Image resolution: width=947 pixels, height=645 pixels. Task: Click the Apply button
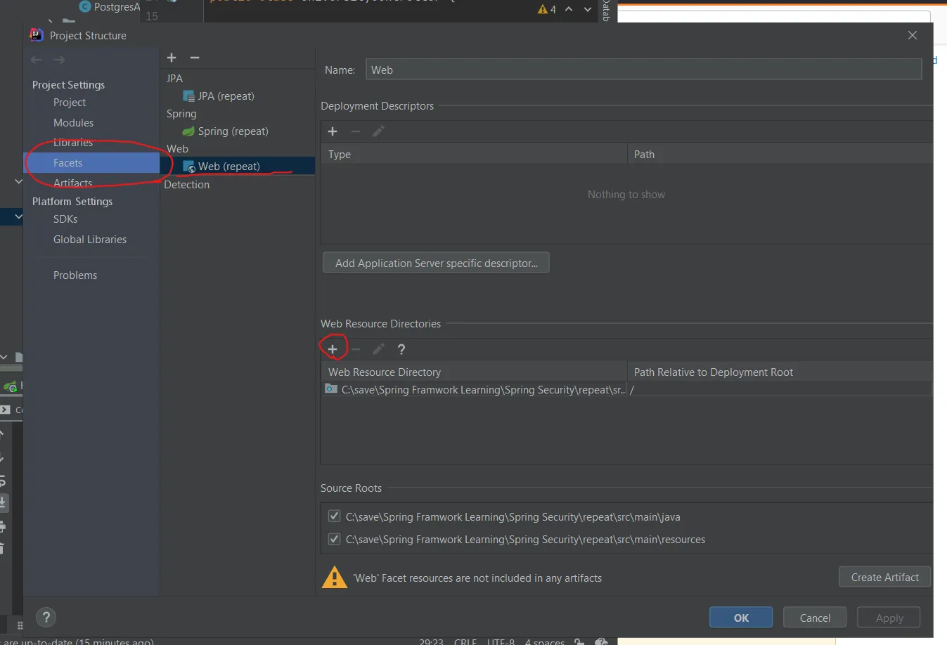click(x=889, y=618)
